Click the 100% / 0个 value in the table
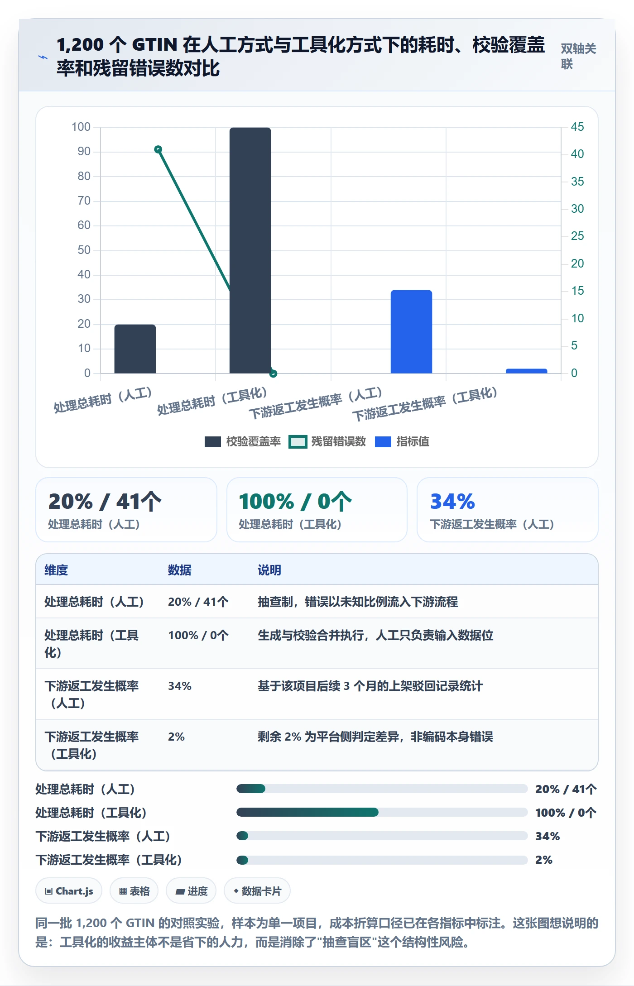The height and width of the screenshot is (986, 634). coord(198,635)
